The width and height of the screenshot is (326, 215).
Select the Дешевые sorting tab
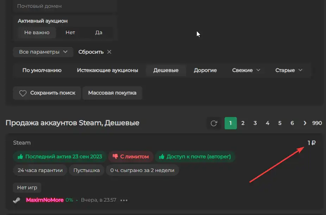click(x=166, y=70)
